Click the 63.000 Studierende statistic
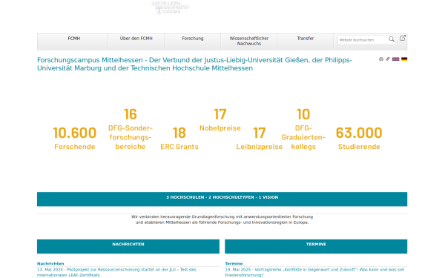The height and width of the screenshot is (278, 445). pos(359,138)
